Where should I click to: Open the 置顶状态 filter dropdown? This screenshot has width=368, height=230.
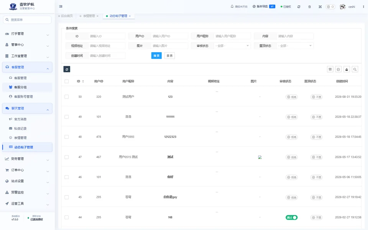(295, 46)
